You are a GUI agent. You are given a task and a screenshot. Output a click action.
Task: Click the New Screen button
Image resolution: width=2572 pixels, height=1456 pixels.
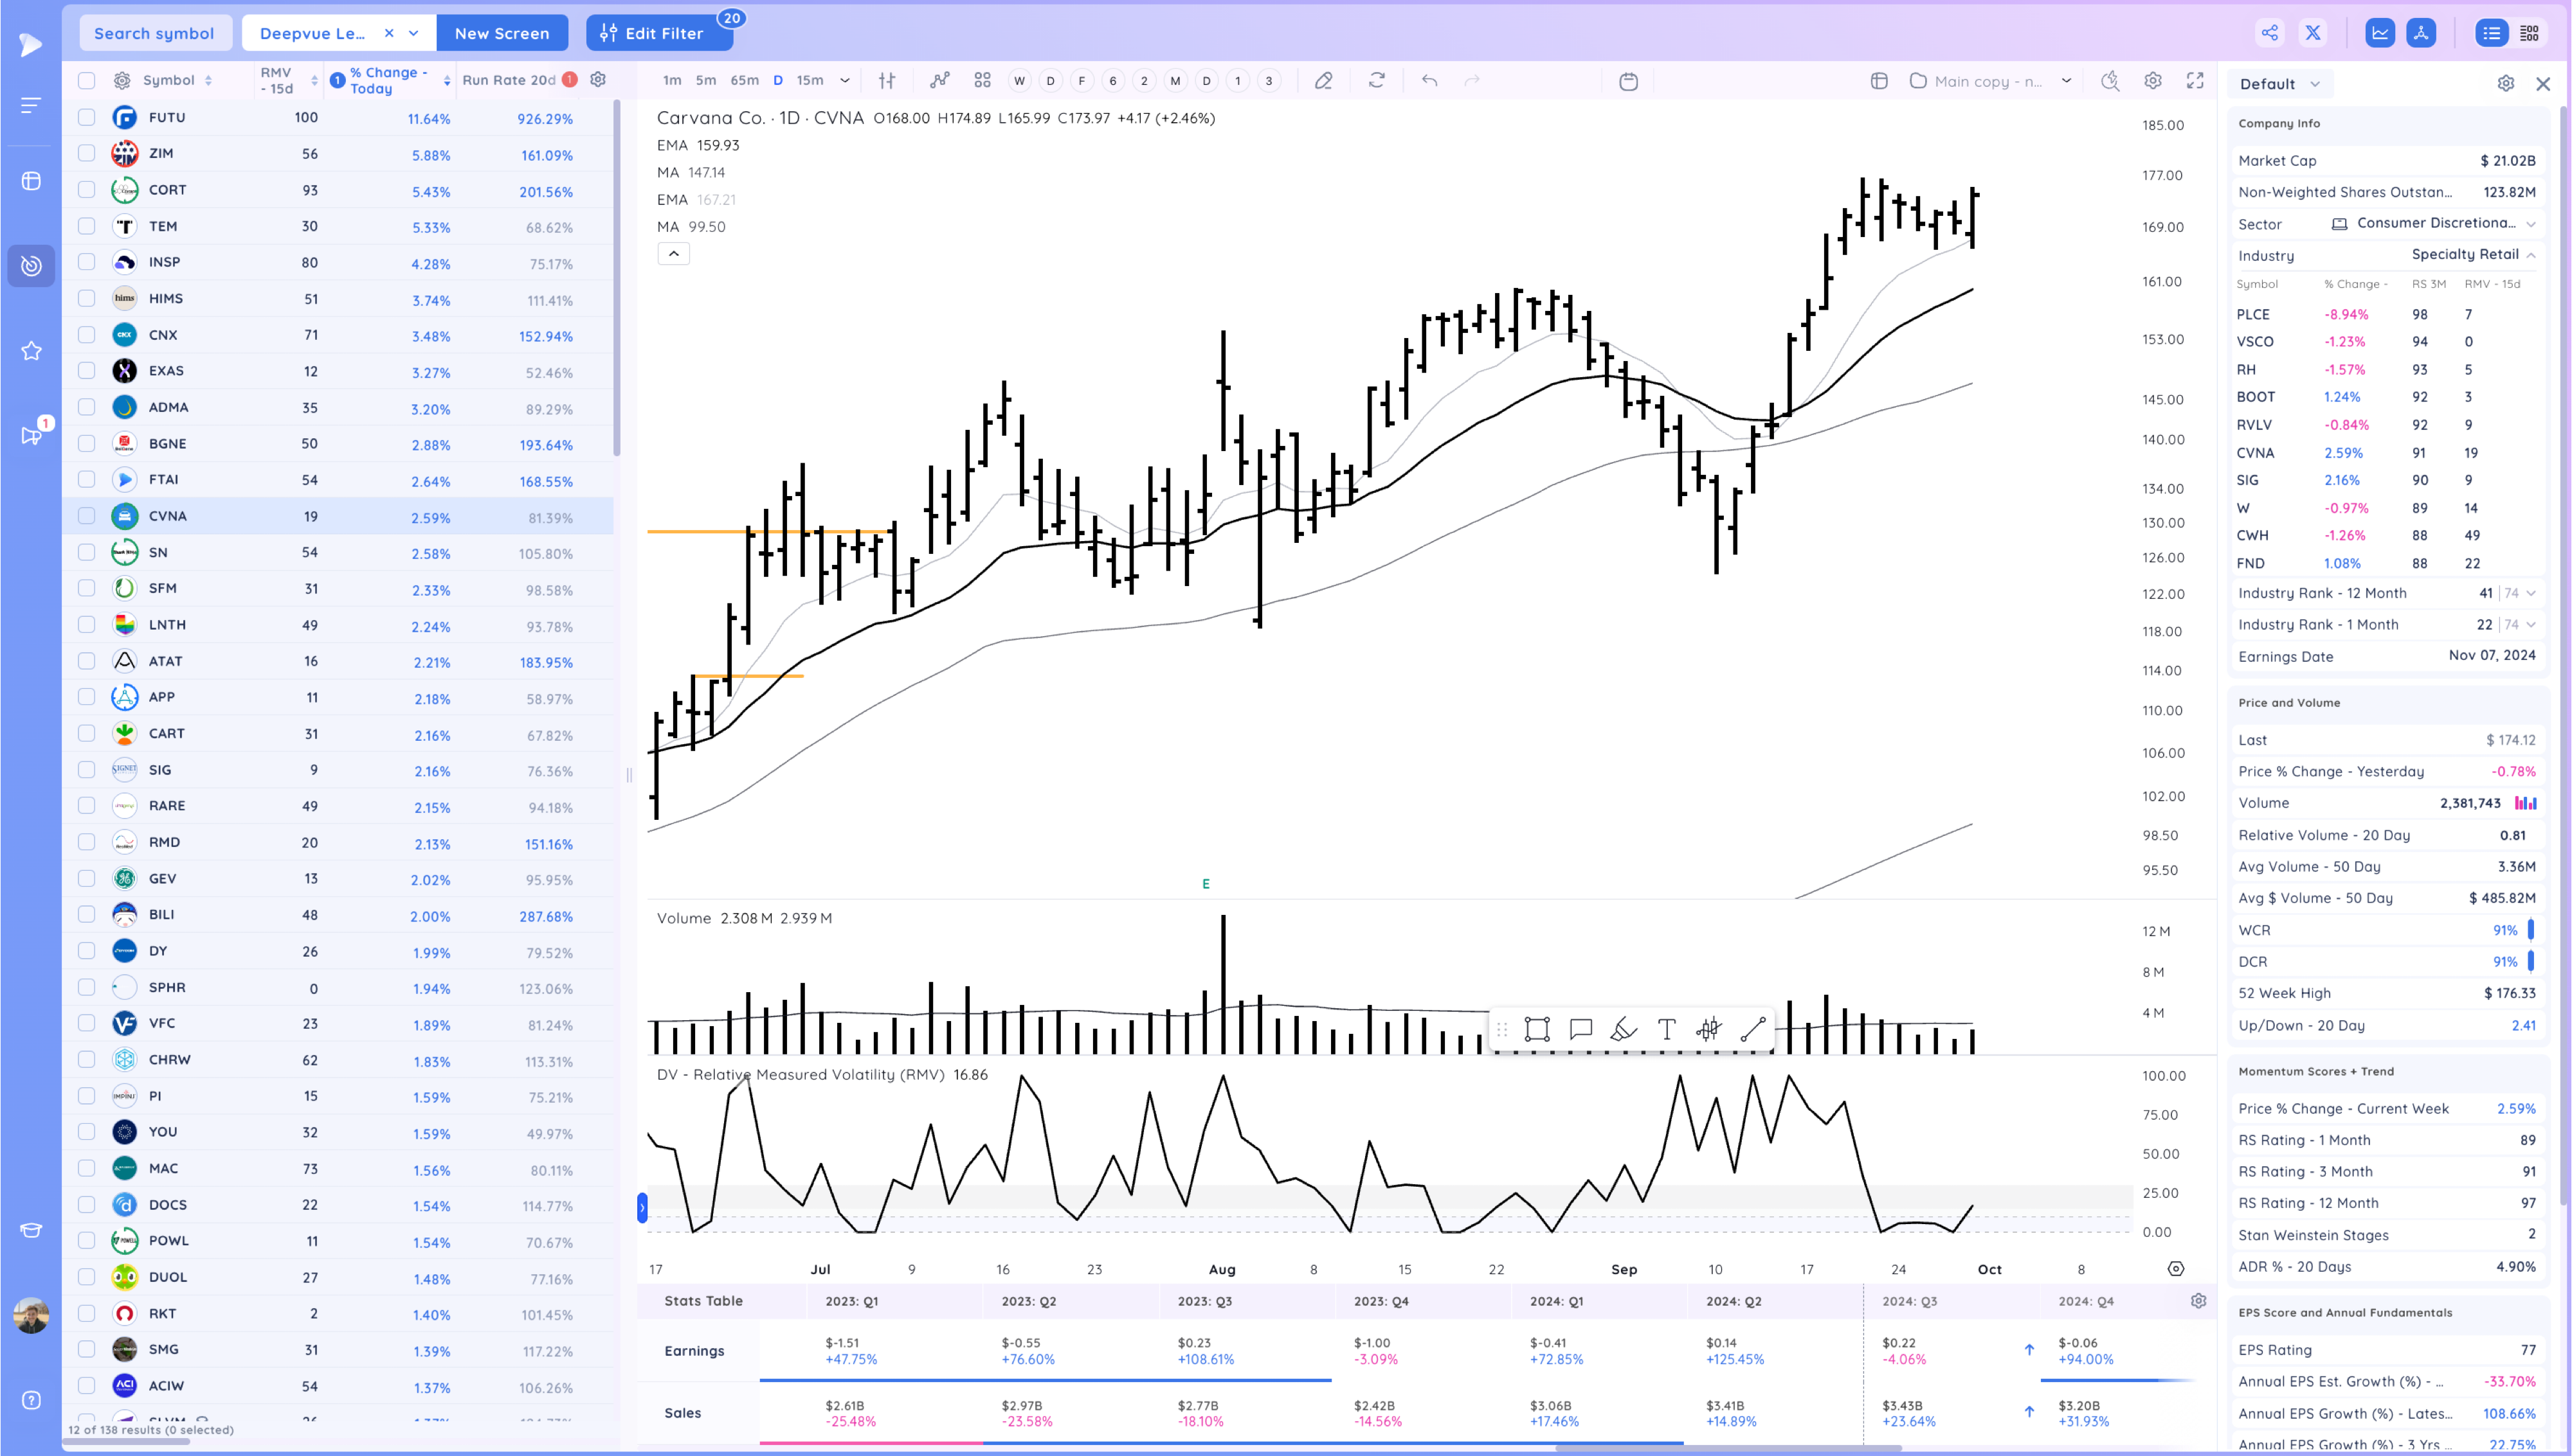502,33
